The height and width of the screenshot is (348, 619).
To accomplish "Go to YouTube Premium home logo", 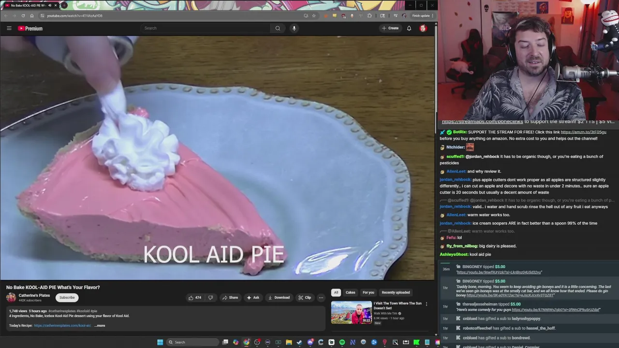I will [30, 29].
